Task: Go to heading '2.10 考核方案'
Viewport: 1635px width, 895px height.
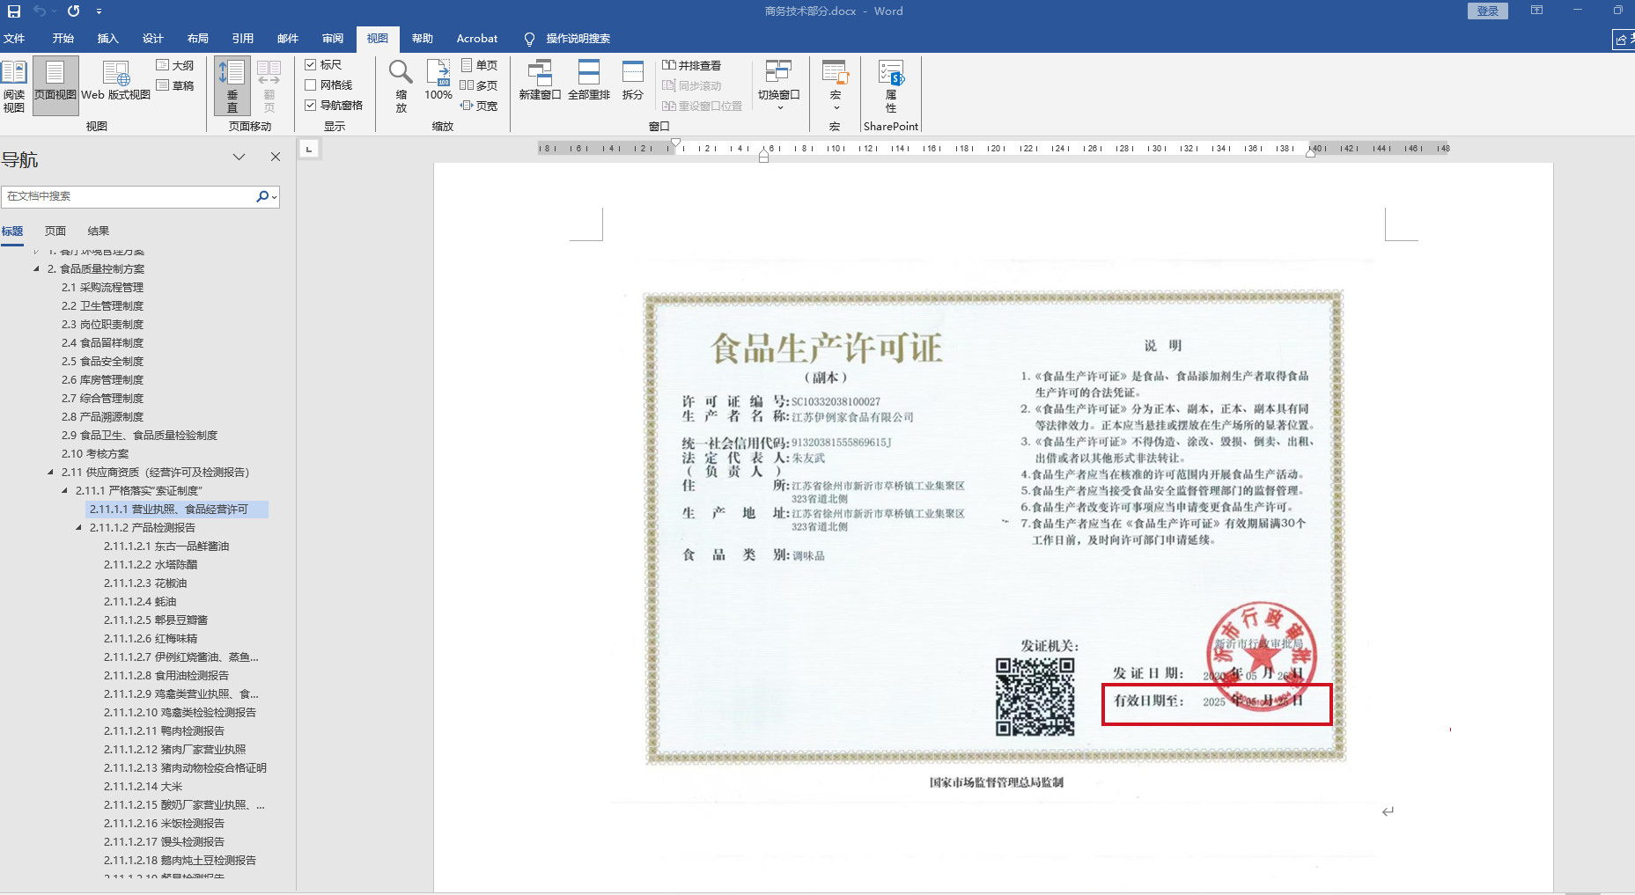Action: click(95, 454)
